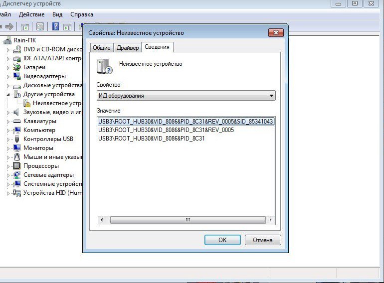The height and width of the screenshot is (283, 384).
Task: Expand the IDE ATA/ATAPI node
Action: [8, 59]
